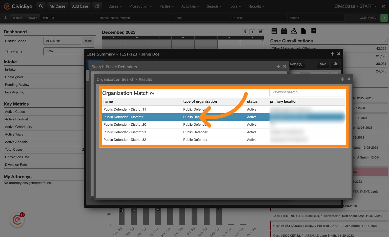This screenshot has height=237, width=389.
Task: Open the CivicEye chat bubble with 11 notifications
Action: point(17,220)
